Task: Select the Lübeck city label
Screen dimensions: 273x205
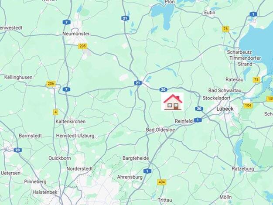Action: pyautogui.click(x=225, y=109)
